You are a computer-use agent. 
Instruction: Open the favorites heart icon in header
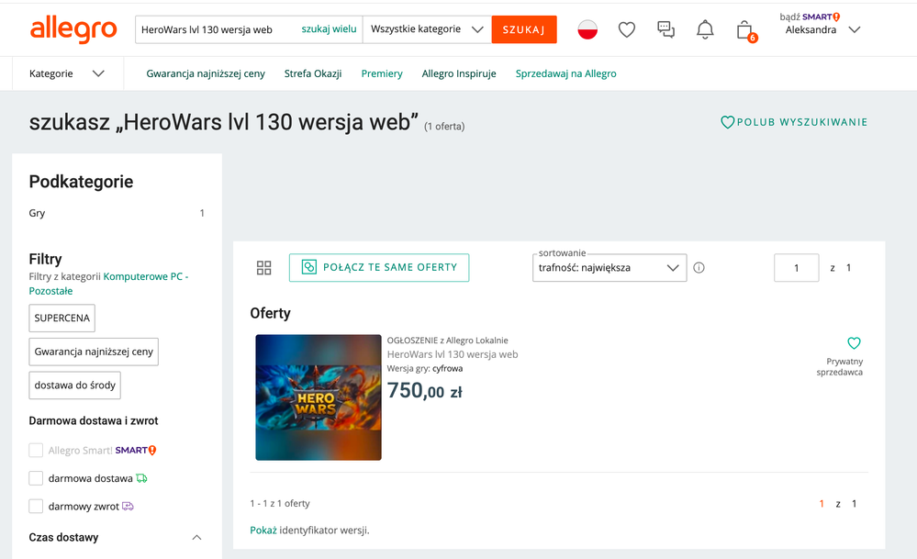[627, 29]
